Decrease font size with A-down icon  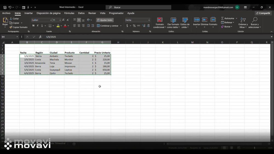coord(68,20)
